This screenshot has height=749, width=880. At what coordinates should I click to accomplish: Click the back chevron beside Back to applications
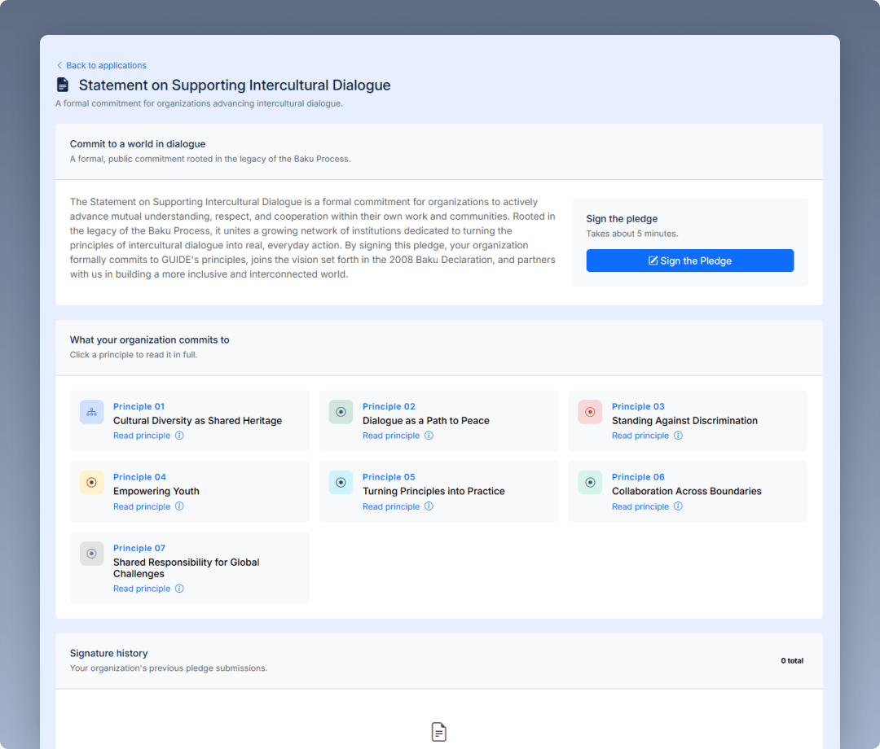(x=59, y=66)
